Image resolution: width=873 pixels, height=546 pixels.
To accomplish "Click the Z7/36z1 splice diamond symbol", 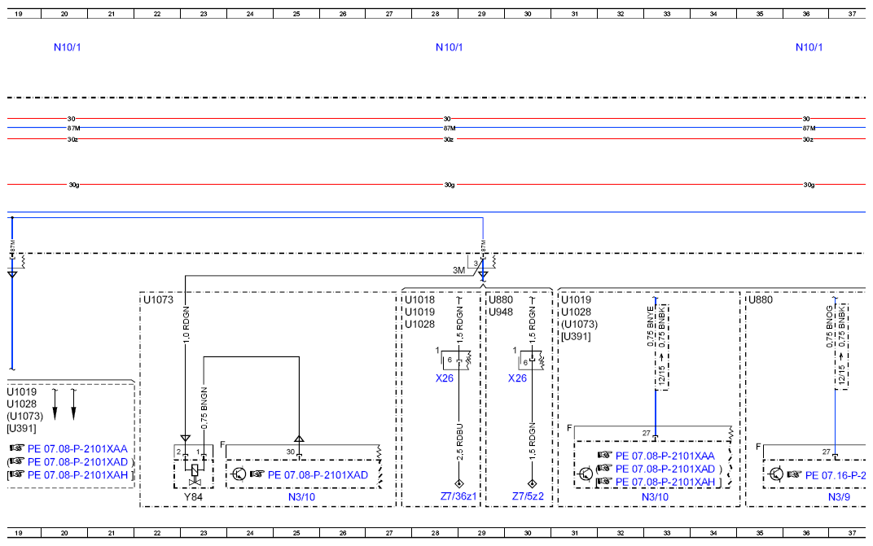I will click(458, 483).
